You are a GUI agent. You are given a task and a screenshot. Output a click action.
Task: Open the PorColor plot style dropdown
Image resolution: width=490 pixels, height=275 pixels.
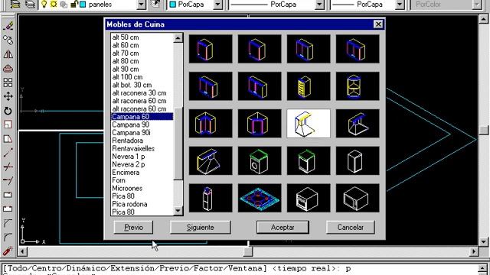pyautogui.click(x=477, y=5)
